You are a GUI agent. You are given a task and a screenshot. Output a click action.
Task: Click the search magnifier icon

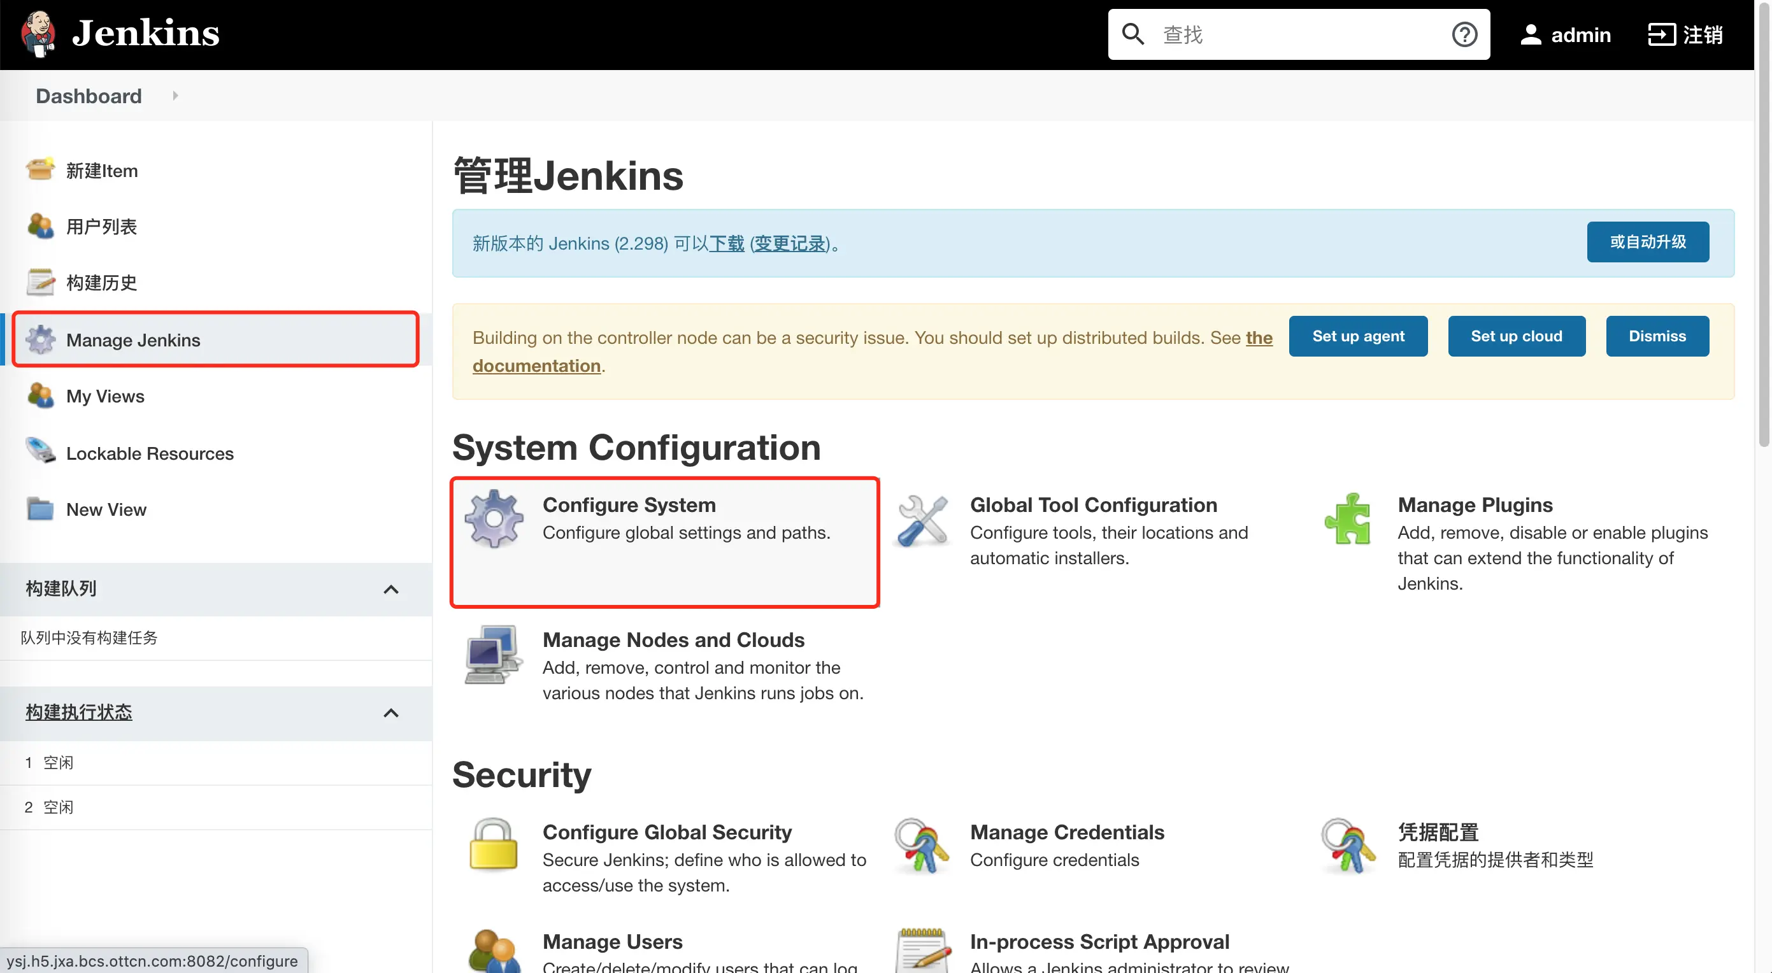[1133, 34]
